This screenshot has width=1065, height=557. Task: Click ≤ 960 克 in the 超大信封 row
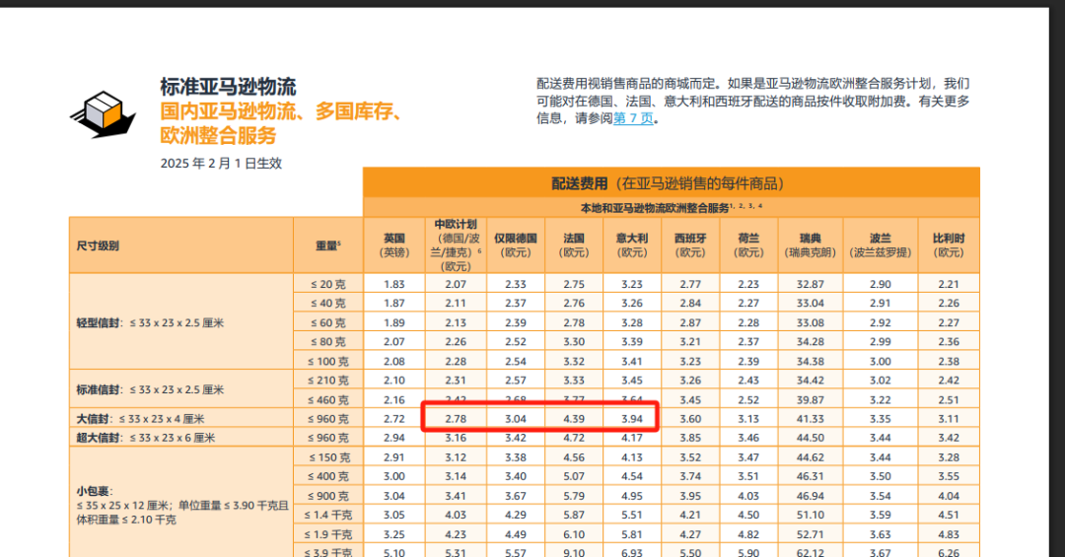click(x=328, y=438)
